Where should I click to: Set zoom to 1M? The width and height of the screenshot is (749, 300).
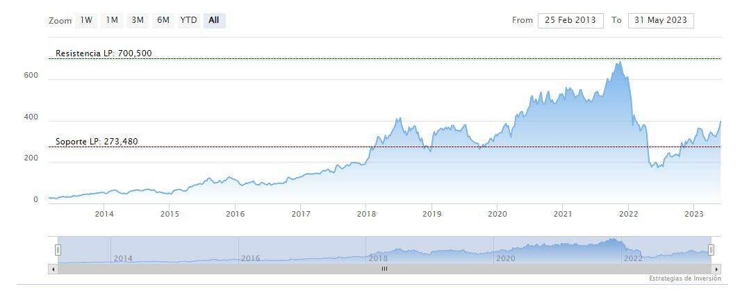click(112, 20)
